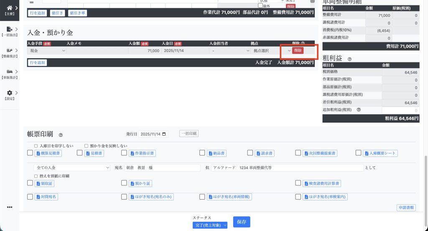Tick the checkbox beside 請求書

[x=251, y=153]
